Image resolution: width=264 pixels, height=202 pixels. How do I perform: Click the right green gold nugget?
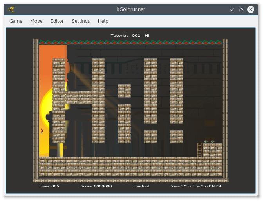[x=212, y=142]
